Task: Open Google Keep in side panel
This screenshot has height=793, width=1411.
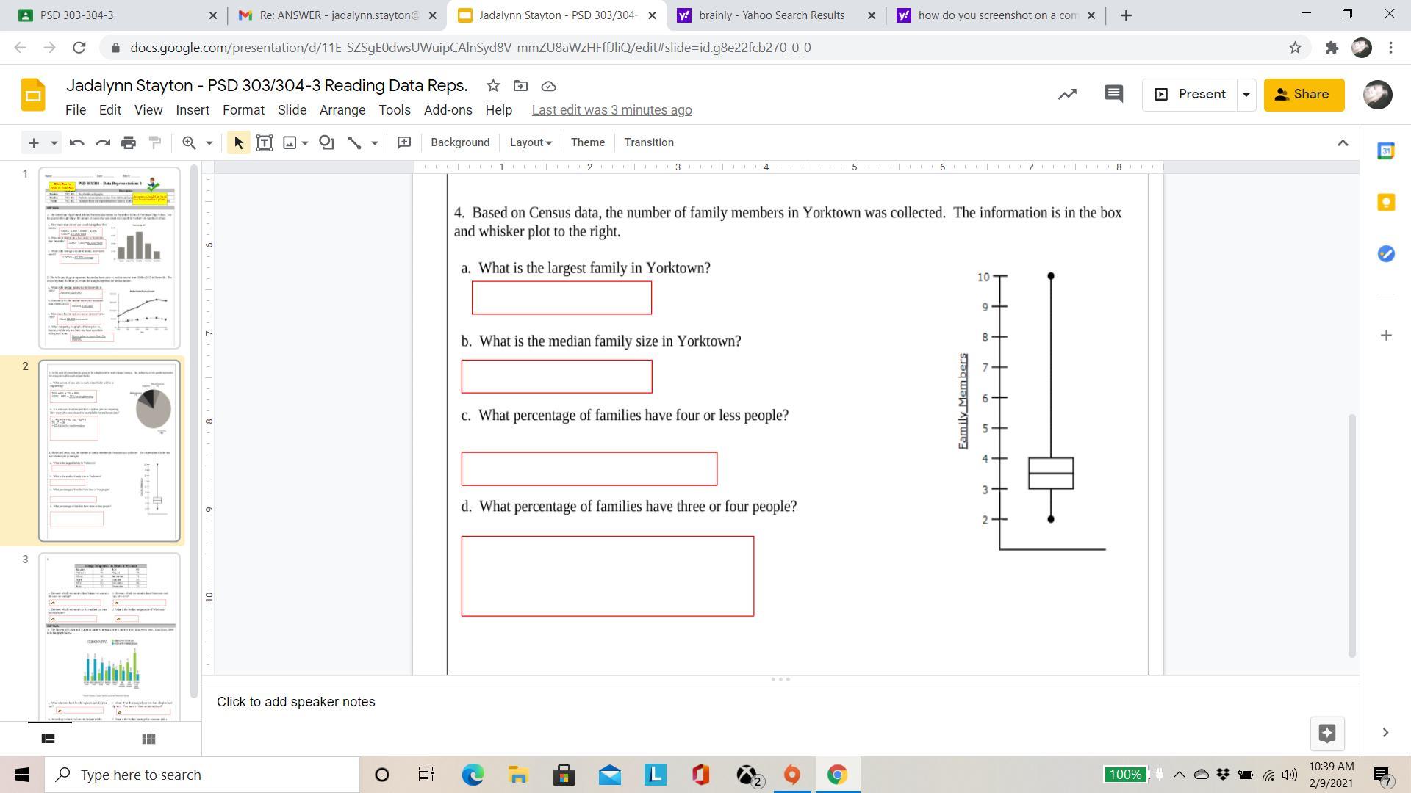Action: click(1386, 202)
